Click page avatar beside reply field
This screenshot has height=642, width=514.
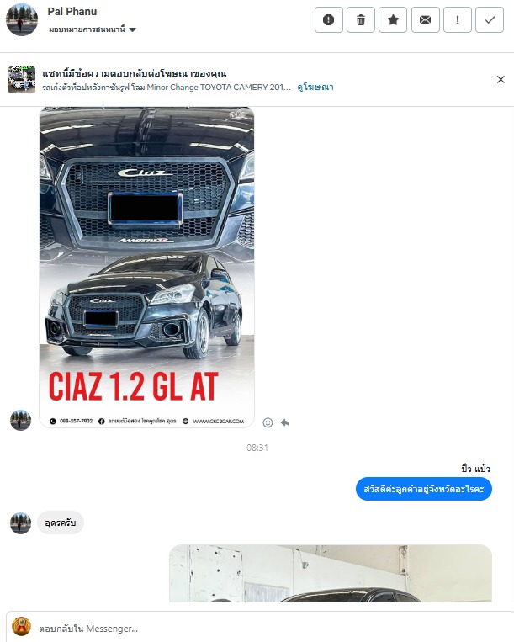(x=21, y=627)
